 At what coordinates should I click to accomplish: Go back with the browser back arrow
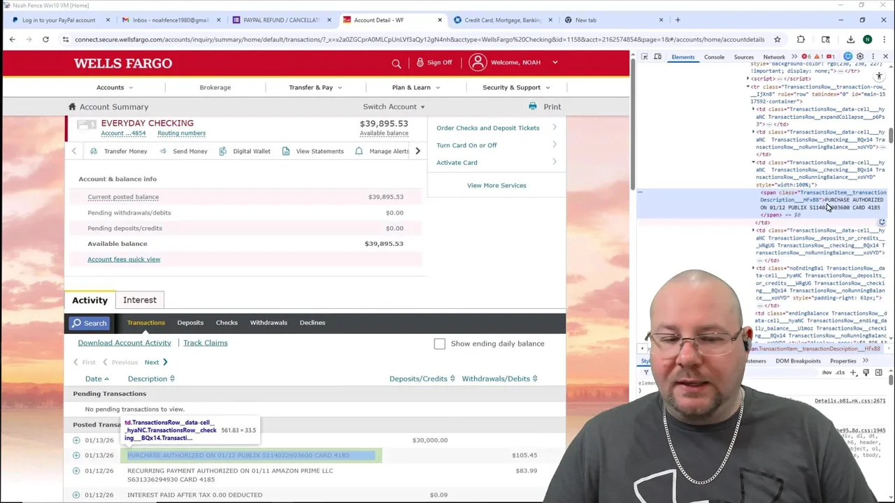pos(12,39)
